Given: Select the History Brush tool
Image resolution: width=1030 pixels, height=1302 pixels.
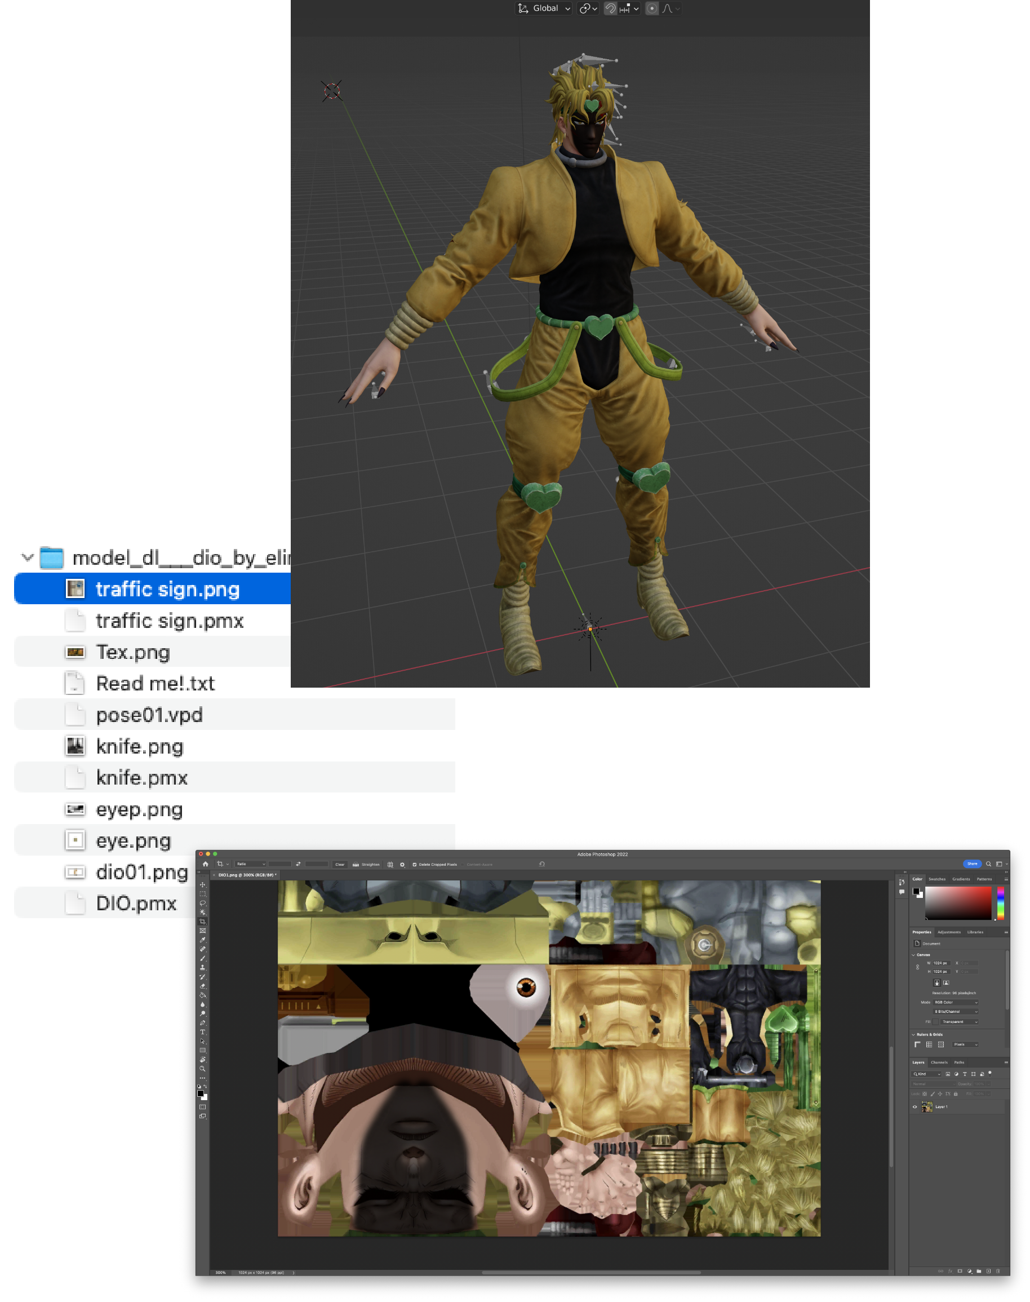Looking at the screenshot, I should click(203, 977).
